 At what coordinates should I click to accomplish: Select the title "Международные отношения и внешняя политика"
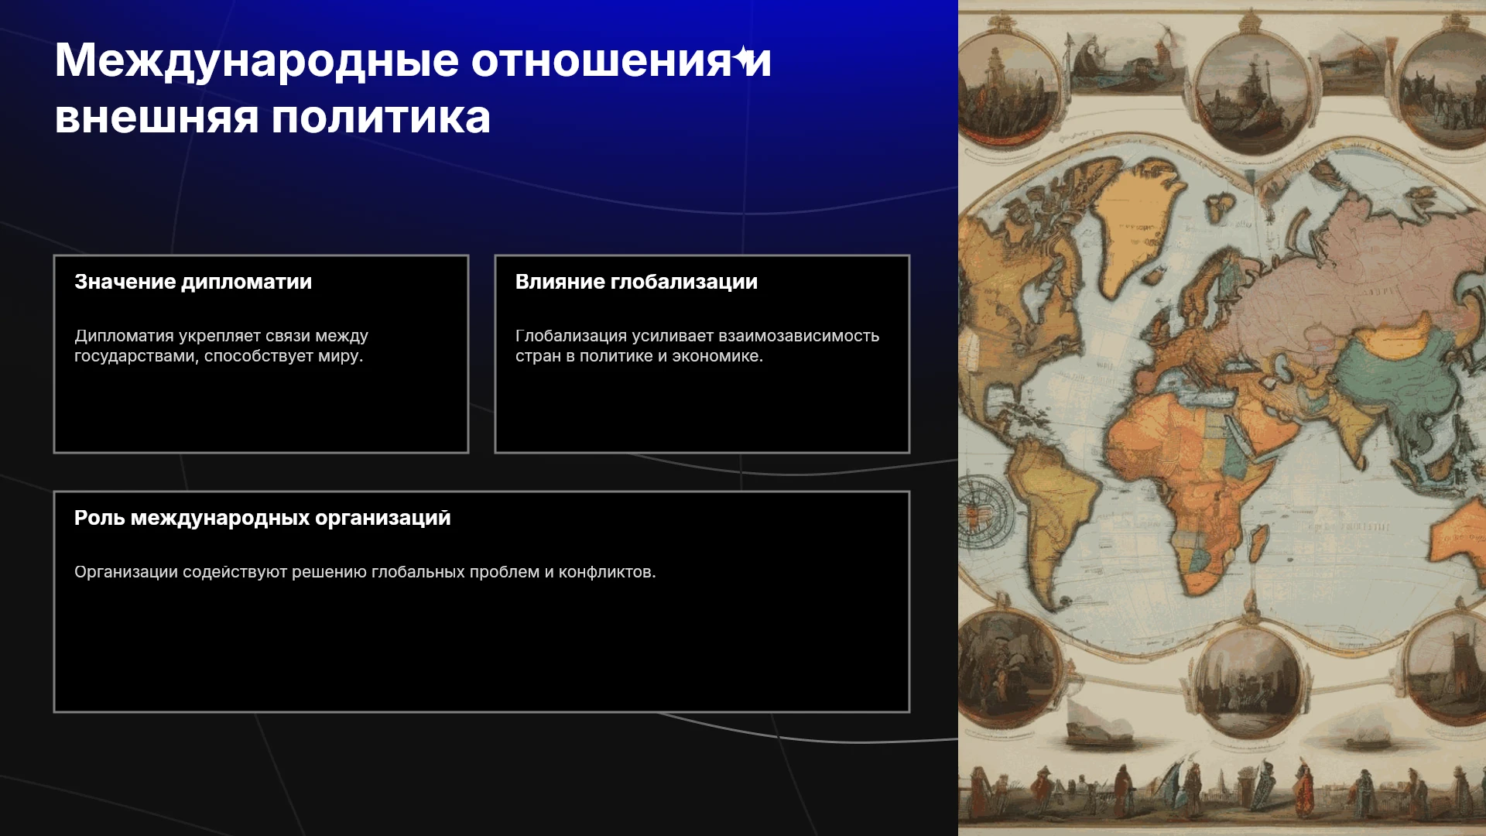pos(413,88)
